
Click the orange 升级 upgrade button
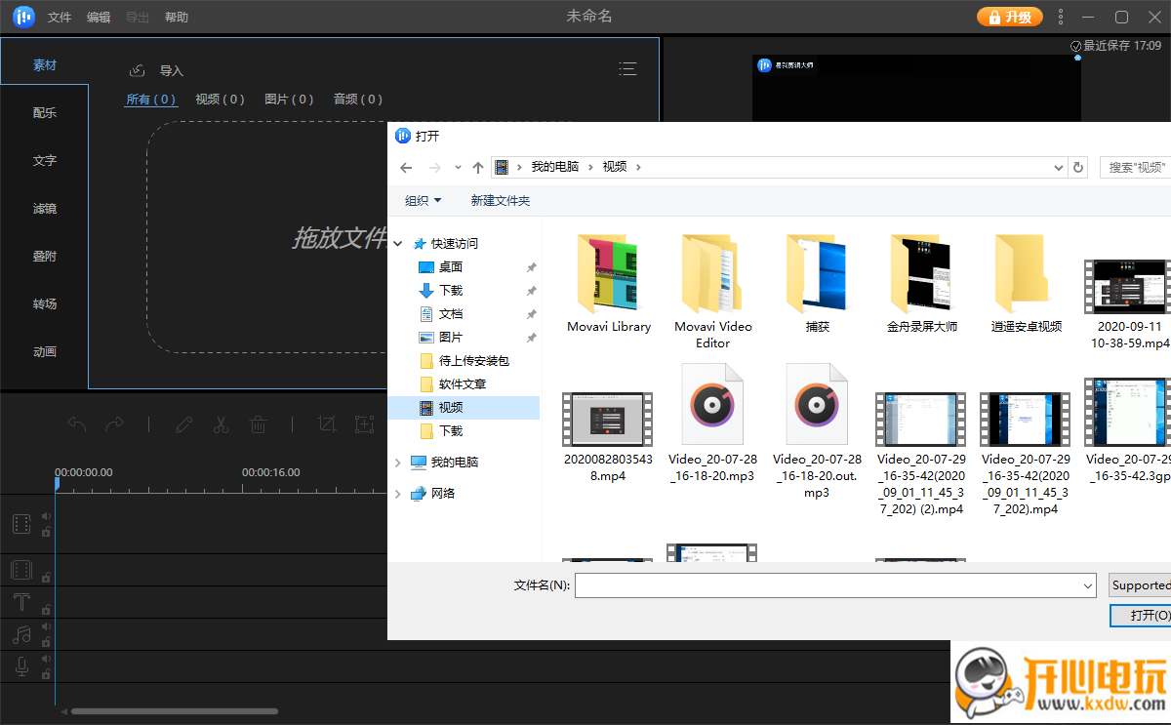tap(1009, 17)
